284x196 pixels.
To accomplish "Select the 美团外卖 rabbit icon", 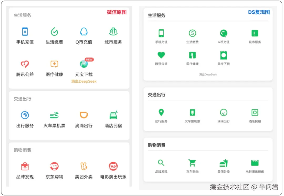I will 84,166.
